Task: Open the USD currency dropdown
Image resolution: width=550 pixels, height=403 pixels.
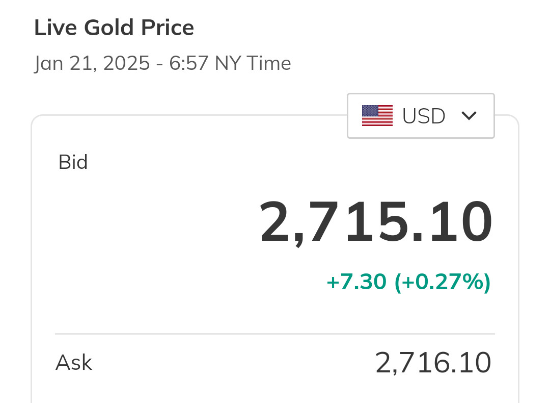Action: (421, 116)
